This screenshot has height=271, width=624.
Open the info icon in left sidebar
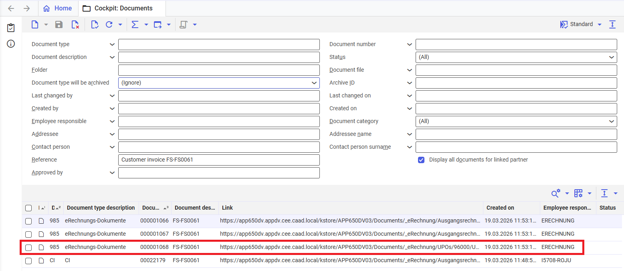pos(11,44)
